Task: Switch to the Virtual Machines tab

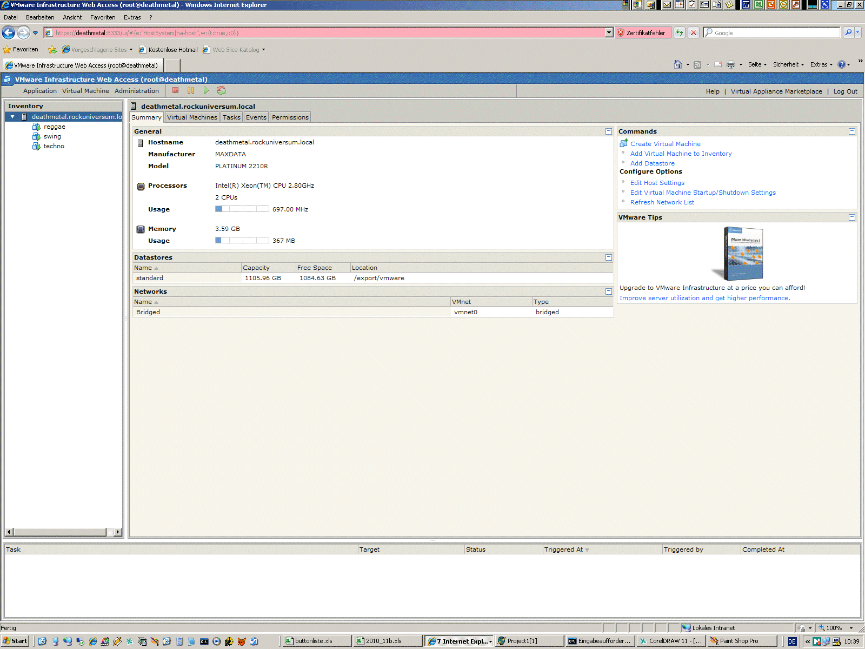Action: [x=192, y=117]
